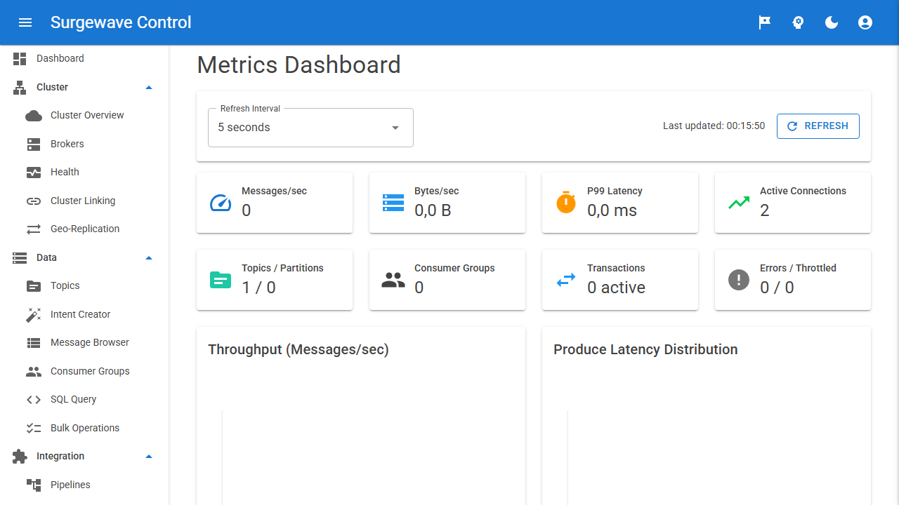
Task: Click the Produce Latency Distribution chart title
Action: 645,350
